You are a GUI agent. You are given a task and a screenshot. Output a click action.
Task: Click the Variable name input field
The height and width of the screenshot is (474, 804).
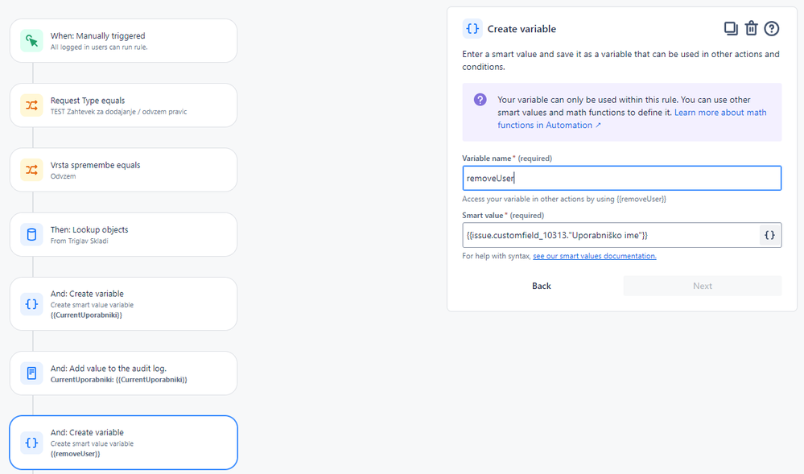point(621,178)
